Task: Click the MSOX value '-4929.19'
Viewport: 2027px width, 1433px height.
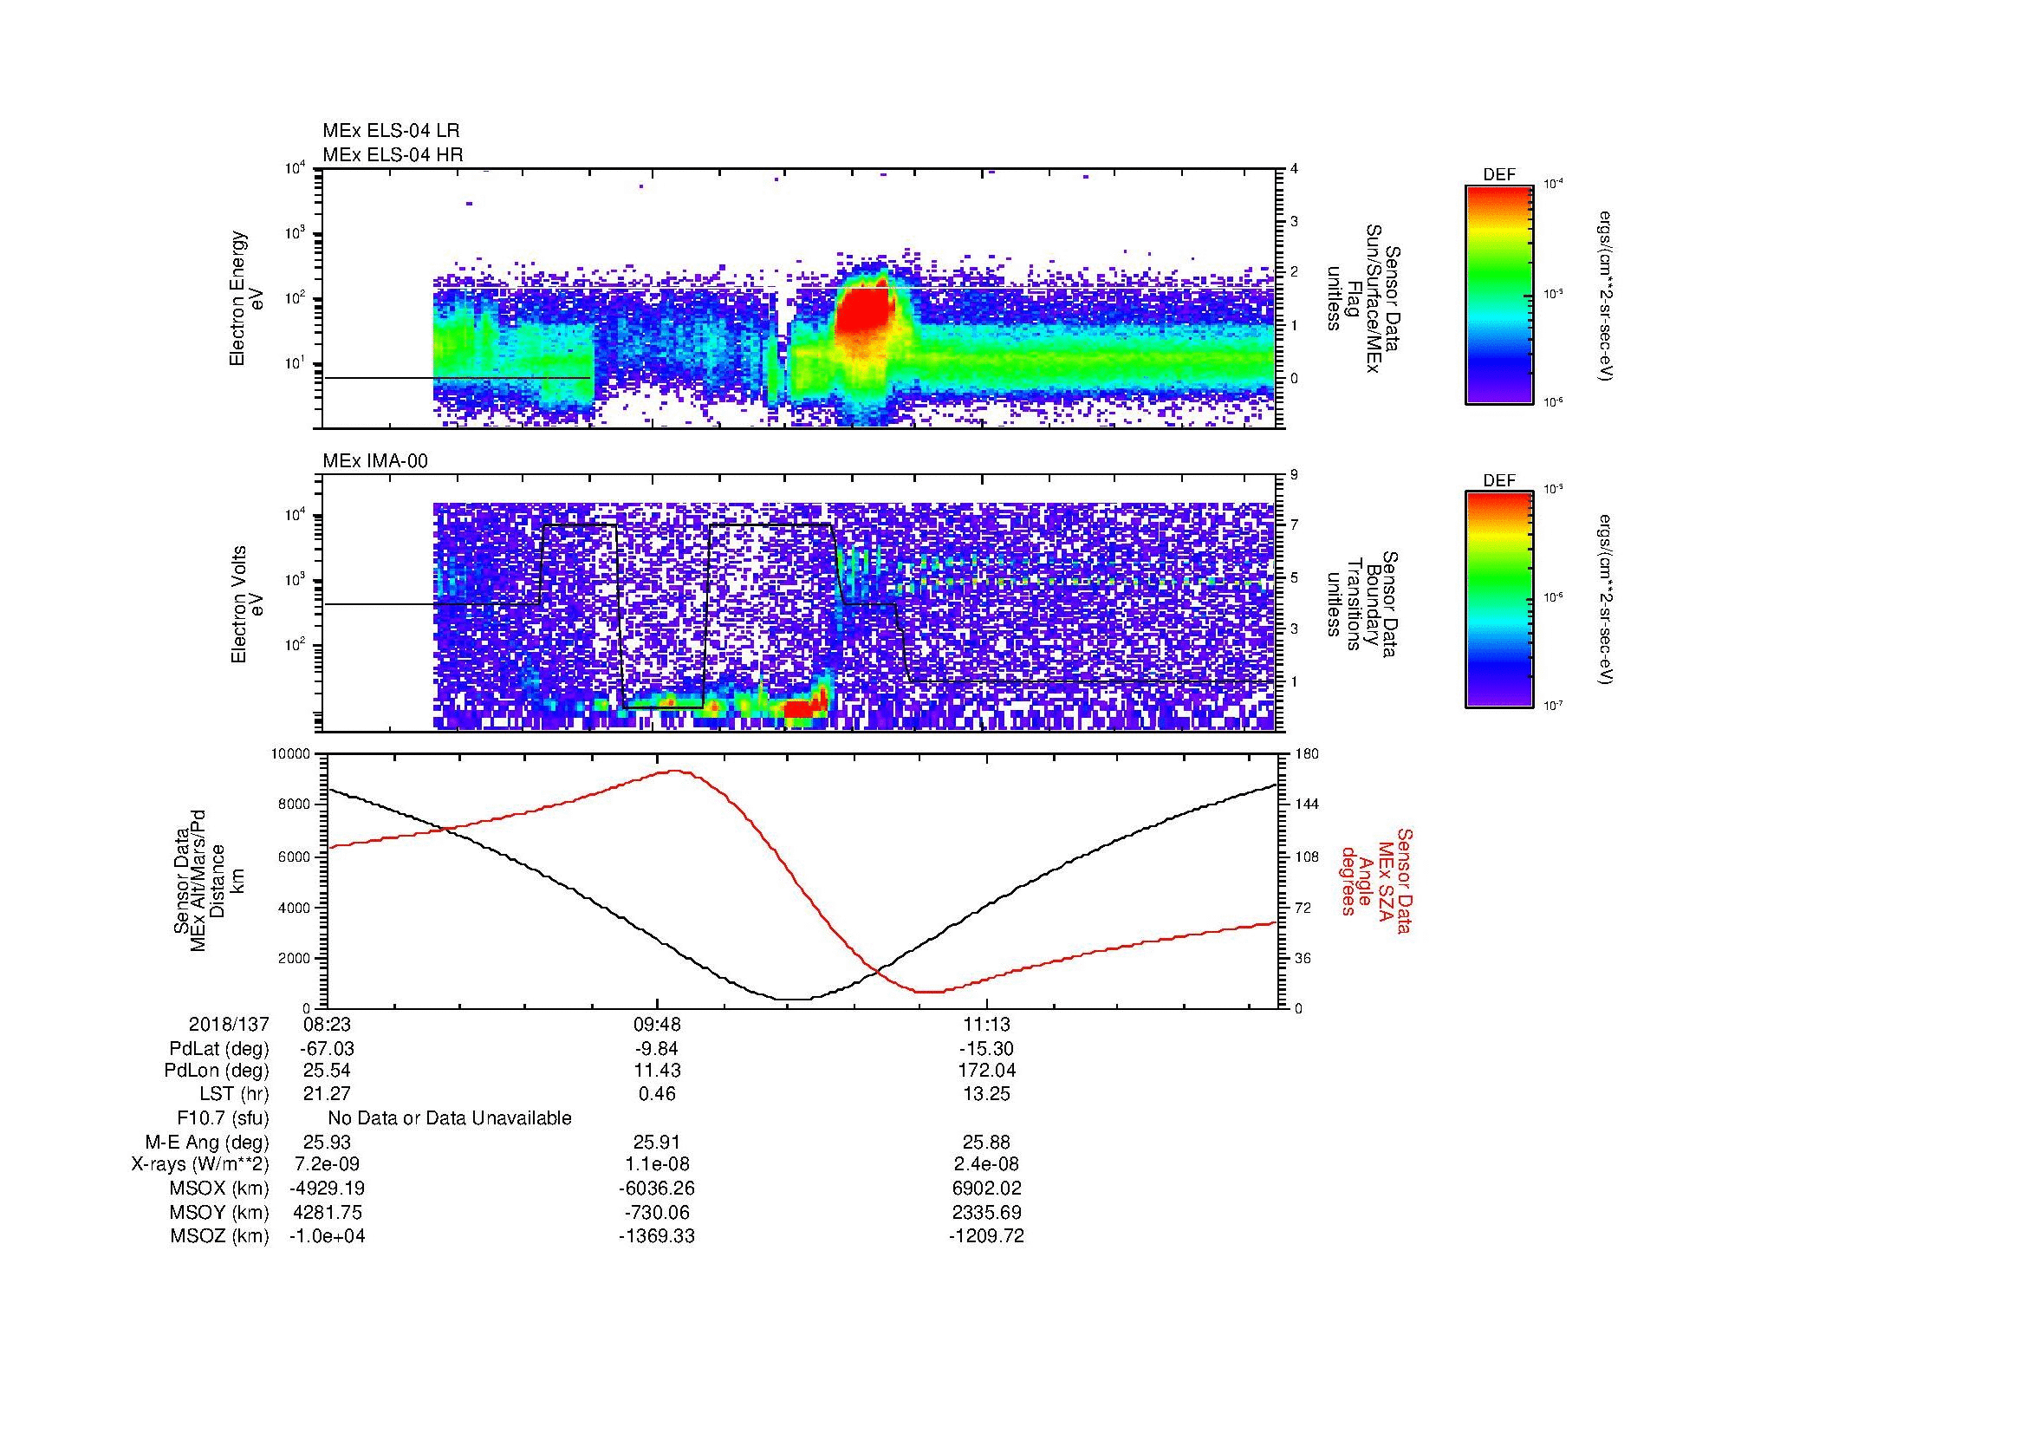Action: point(327,1189)
